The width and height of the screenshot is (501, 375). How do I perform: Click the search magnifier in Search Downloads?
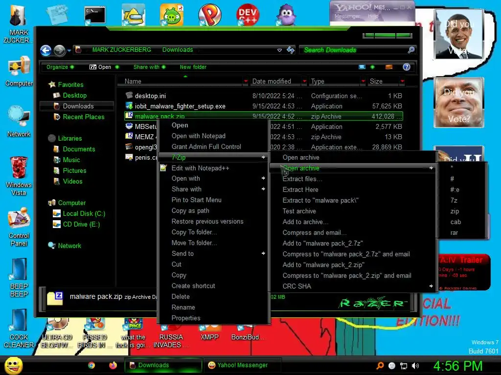point(411,50)
